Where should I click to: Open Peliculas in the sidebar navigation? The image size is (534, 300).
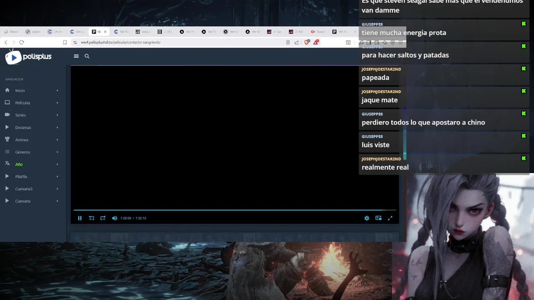tap(23, 103)
